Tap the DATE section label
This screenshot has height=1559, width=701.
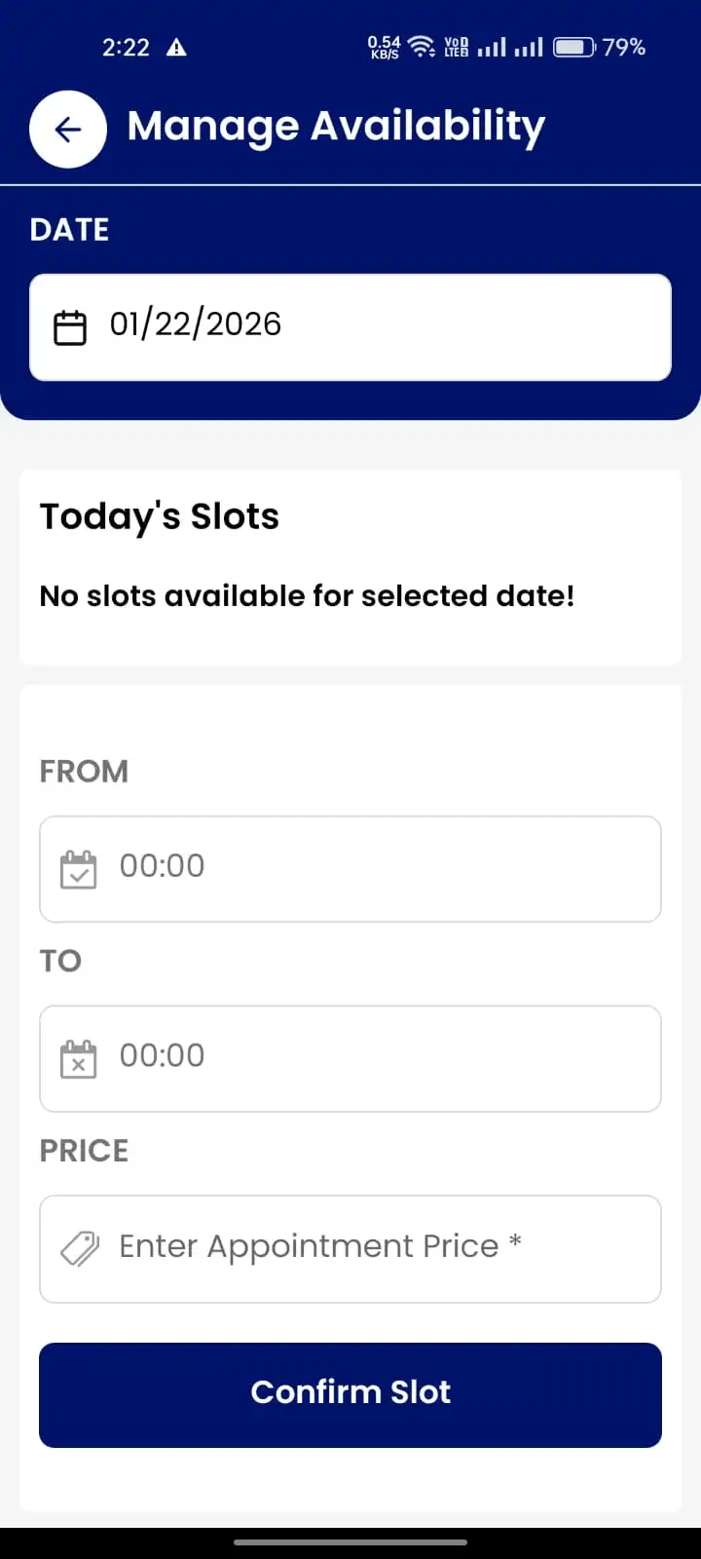click(69, 230)
